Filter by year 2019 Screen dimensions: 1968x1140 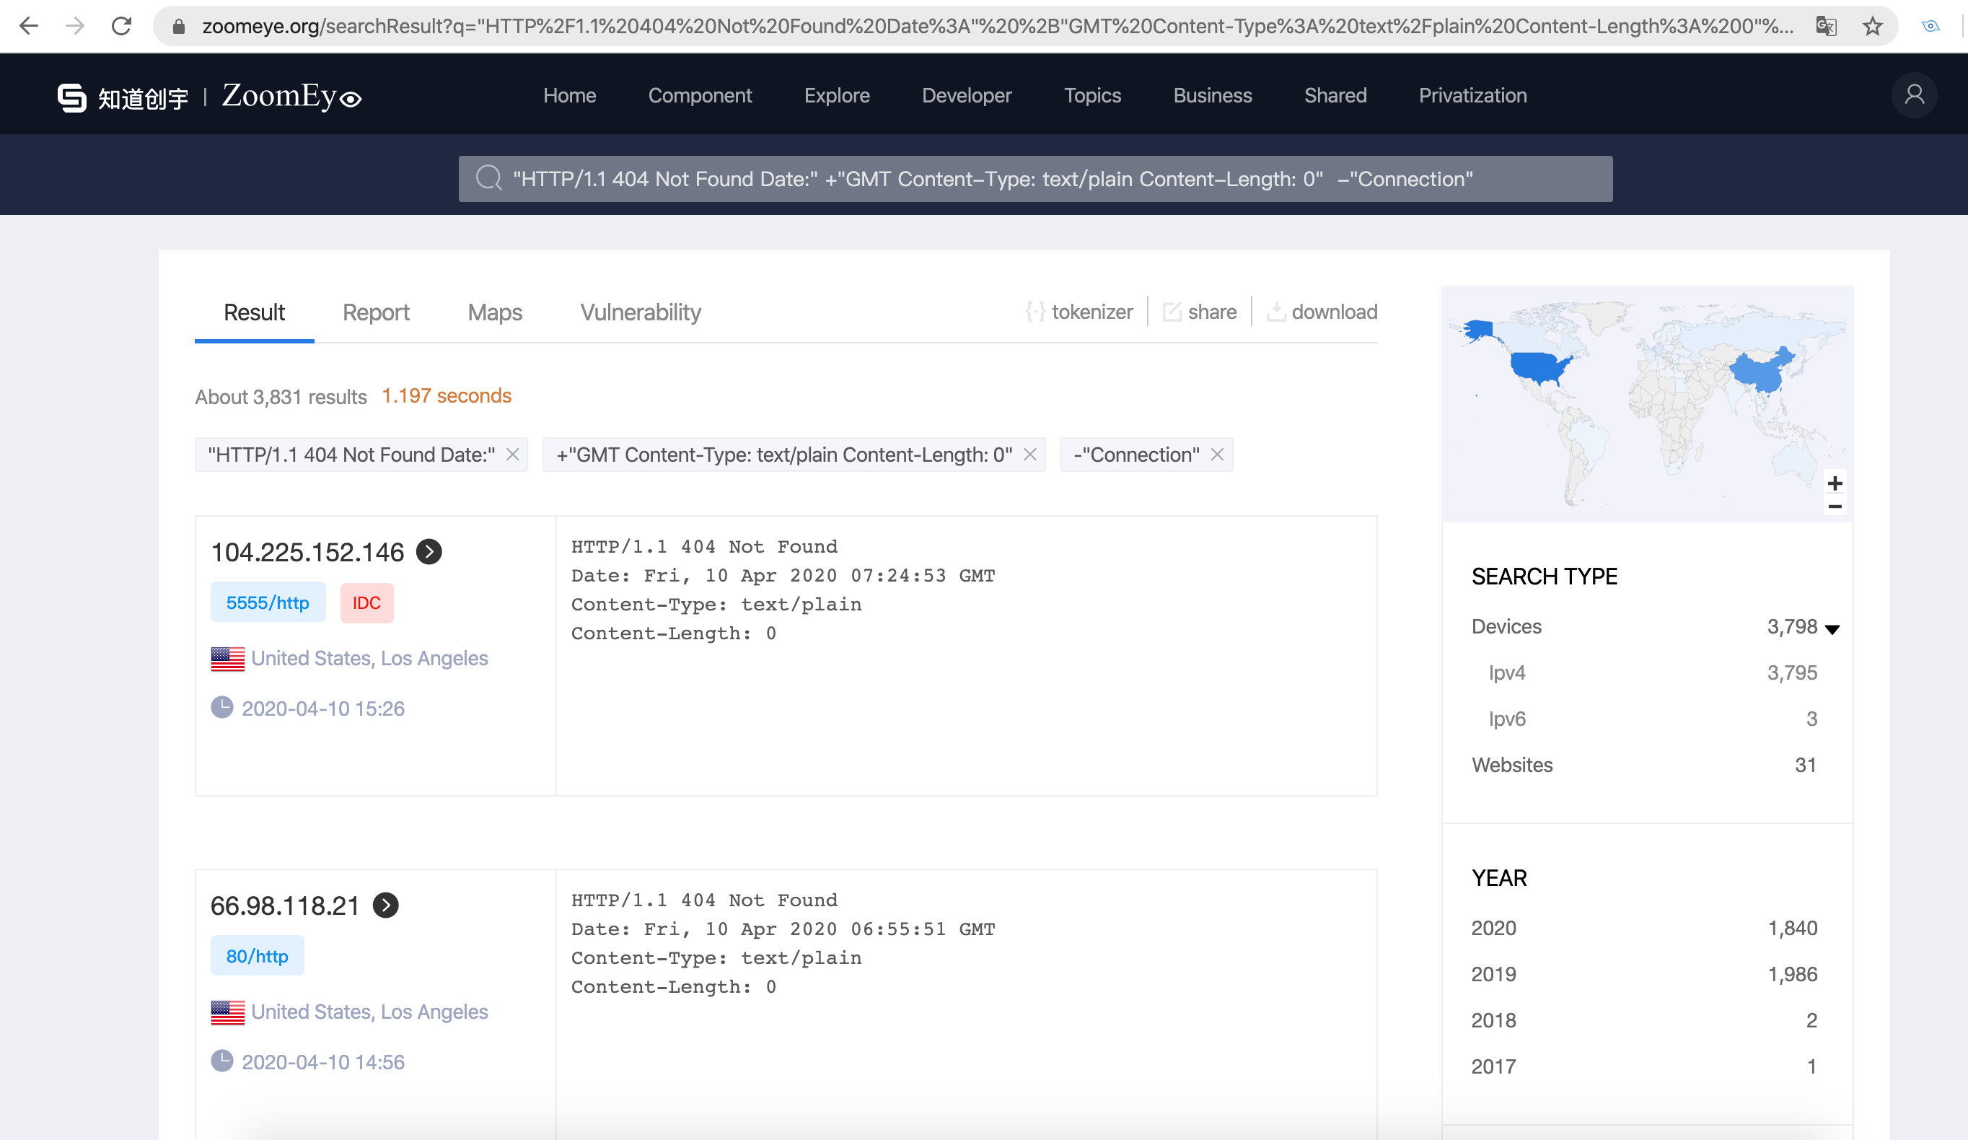[x=1493, y=973]
